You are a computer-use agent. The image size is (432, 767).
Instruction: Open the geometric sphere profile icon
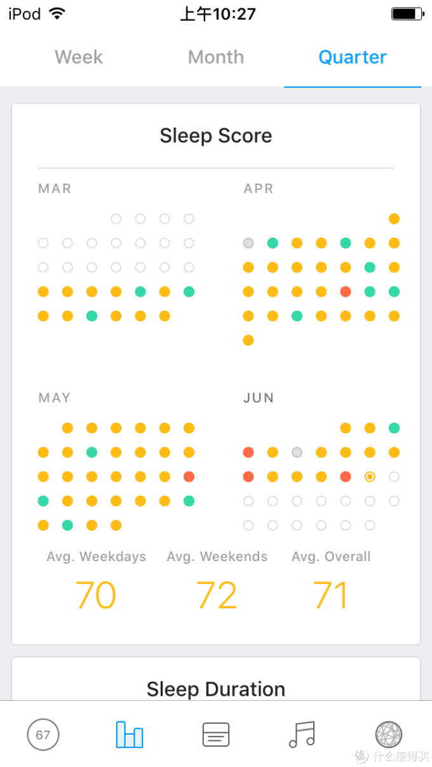click(x=389, y=735)
